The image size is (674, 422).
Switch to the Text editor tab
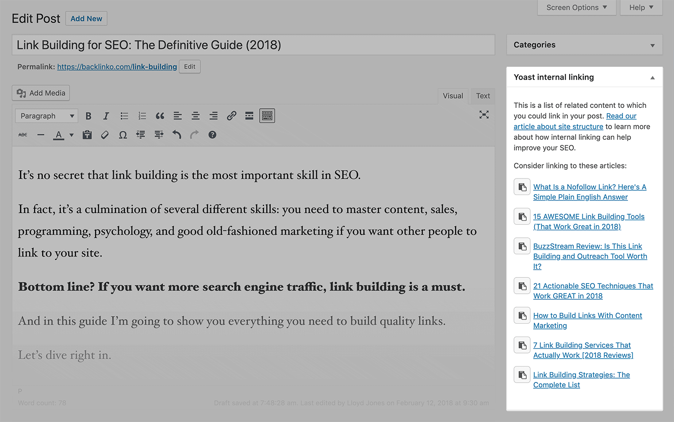click(483, 96)
